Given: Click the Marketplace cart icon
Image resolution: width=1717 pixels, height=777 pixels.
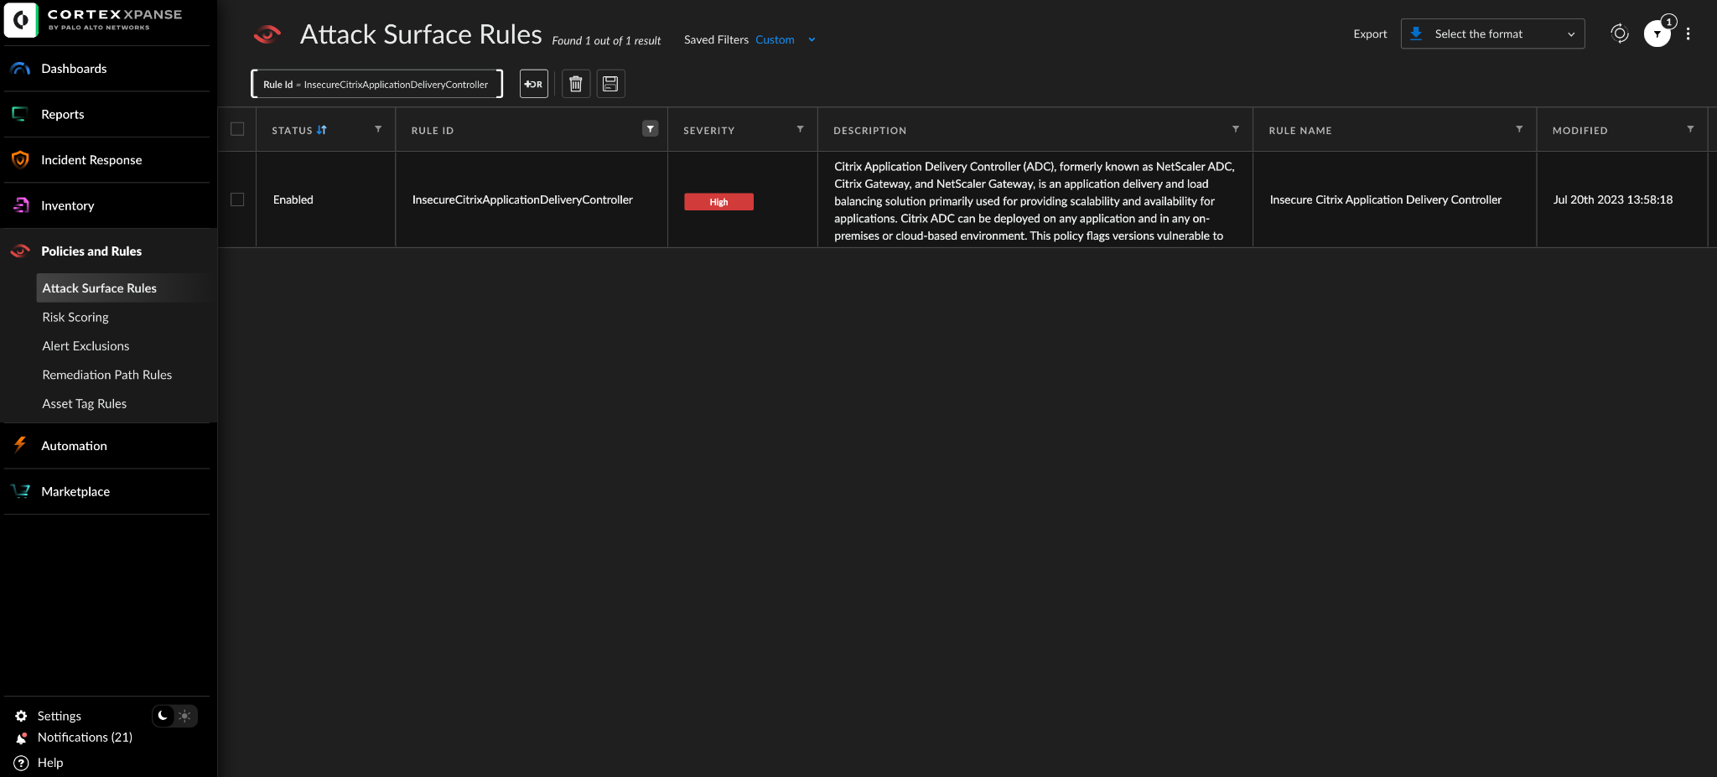Looking at the screenshot, I should (20, 491).
